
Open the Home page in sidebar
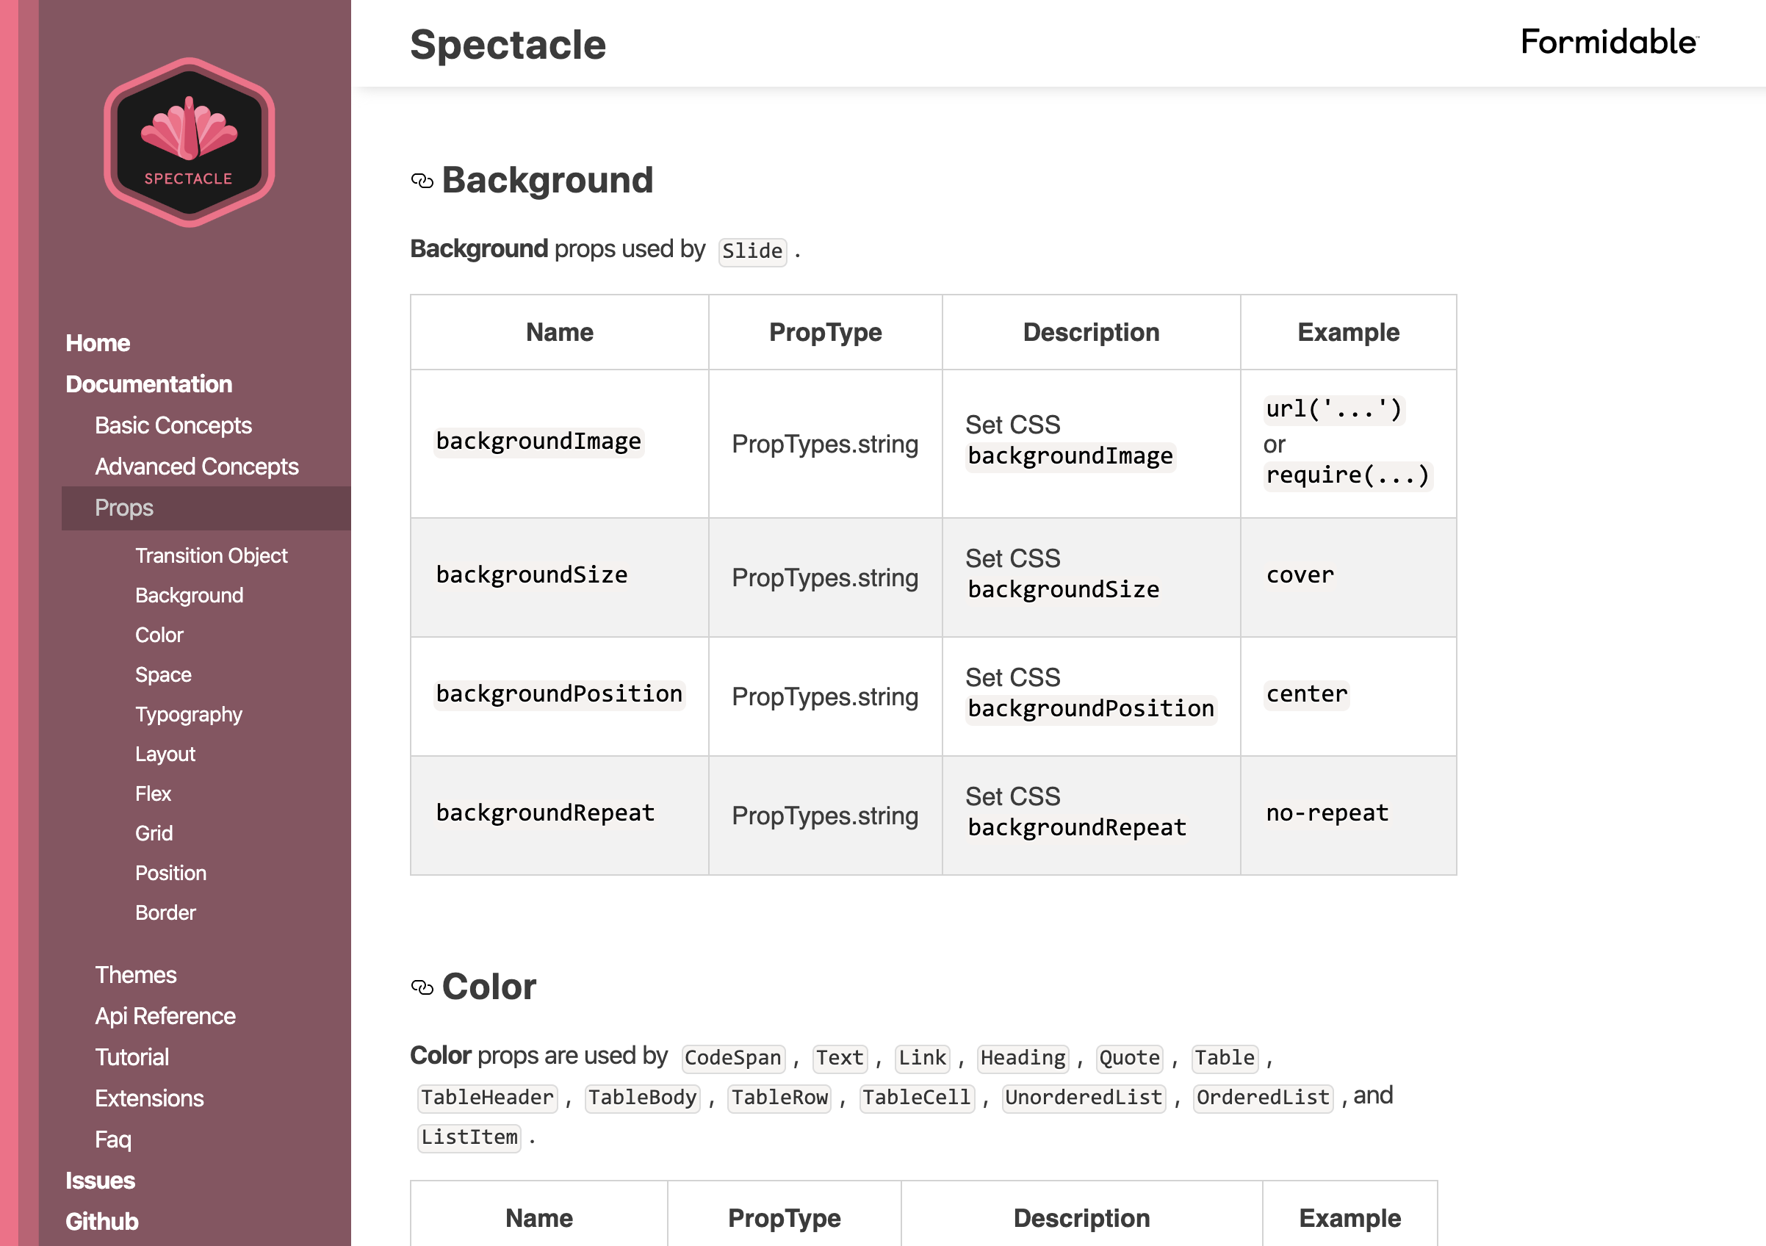coord(98,343)
